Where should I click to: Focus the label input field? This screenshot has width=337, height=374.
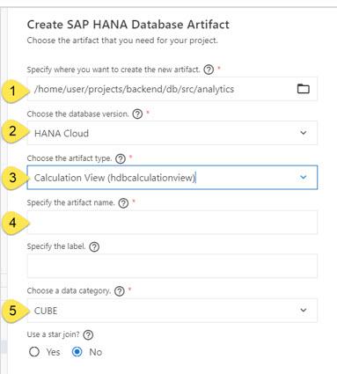(x=172, y=266)
